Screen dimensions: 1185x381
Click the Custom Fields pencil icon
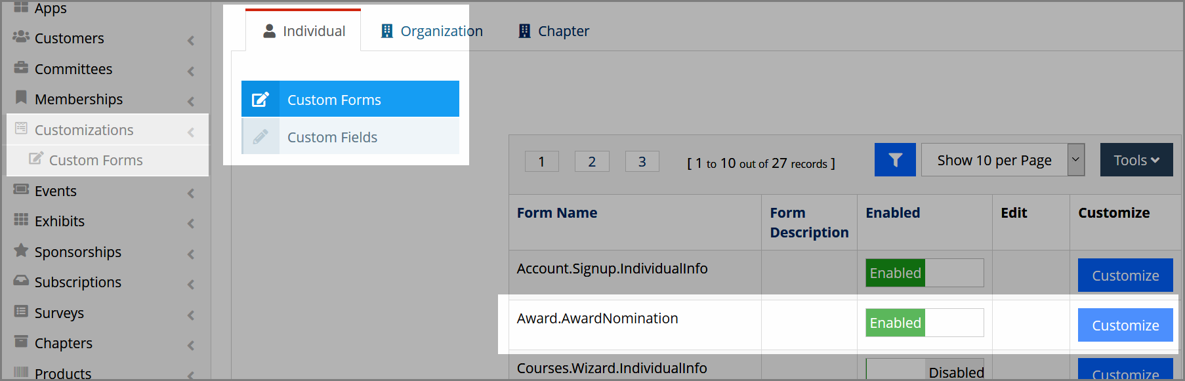pyautogui.click(x=260, y=137)
